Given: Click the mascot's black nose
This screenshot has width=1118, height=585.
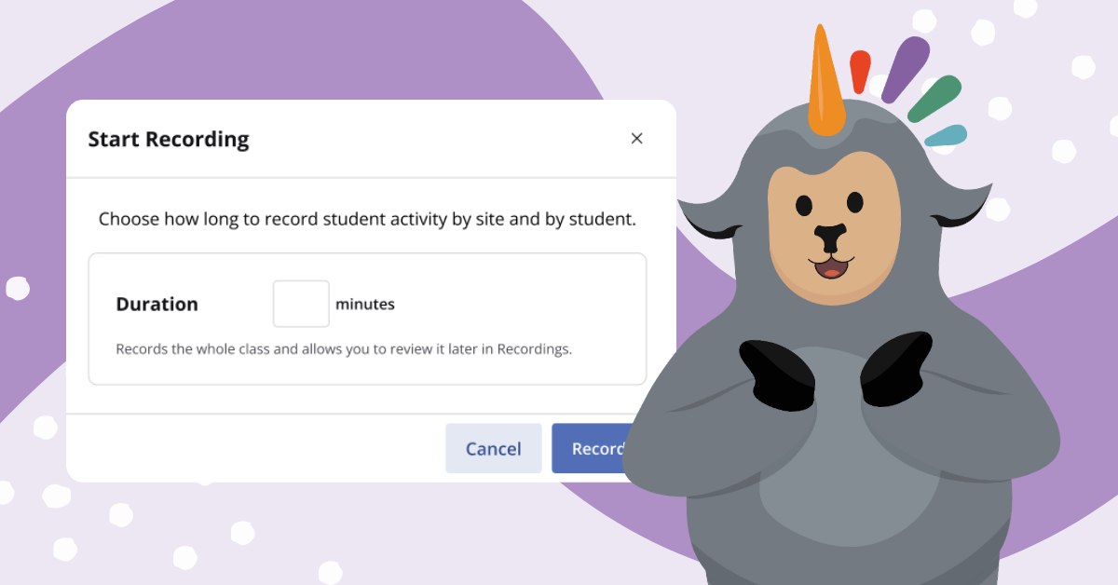Looking at the screenshot, I should [829, 237].
